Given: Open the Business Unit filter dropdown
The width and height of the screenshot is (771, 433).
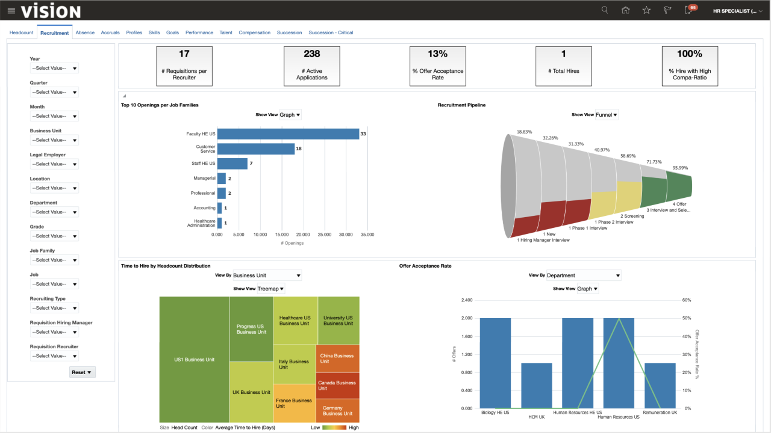Looking at the screenshot, I should (x=54, y=140).
